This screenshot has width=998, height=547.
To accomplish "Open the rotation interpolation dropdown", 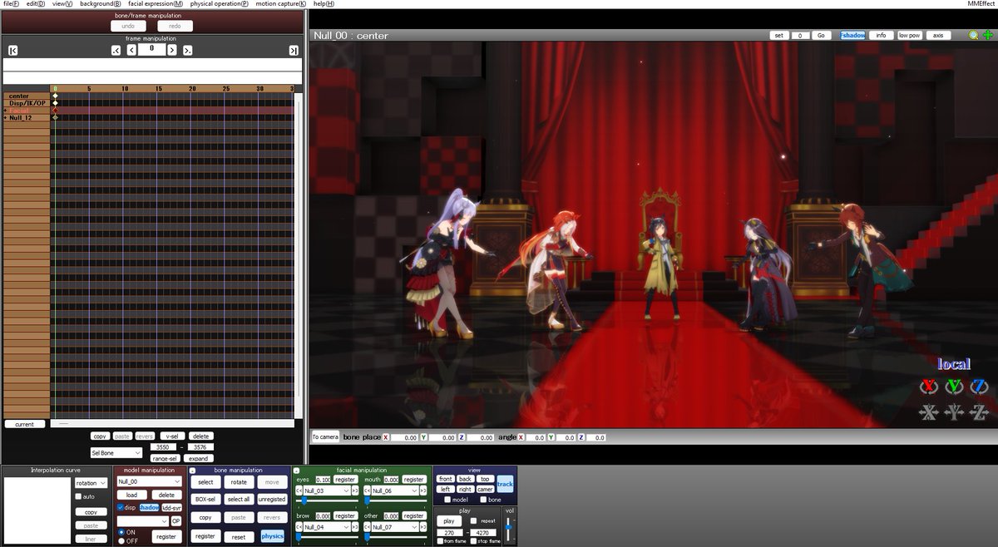I will click(91, 482).
